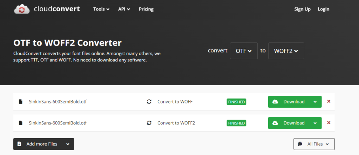Click the convert arrows icon beside Convert to WOFF2
The width and height of the screenshot is (359, 155).
click(x=149, y=123)
